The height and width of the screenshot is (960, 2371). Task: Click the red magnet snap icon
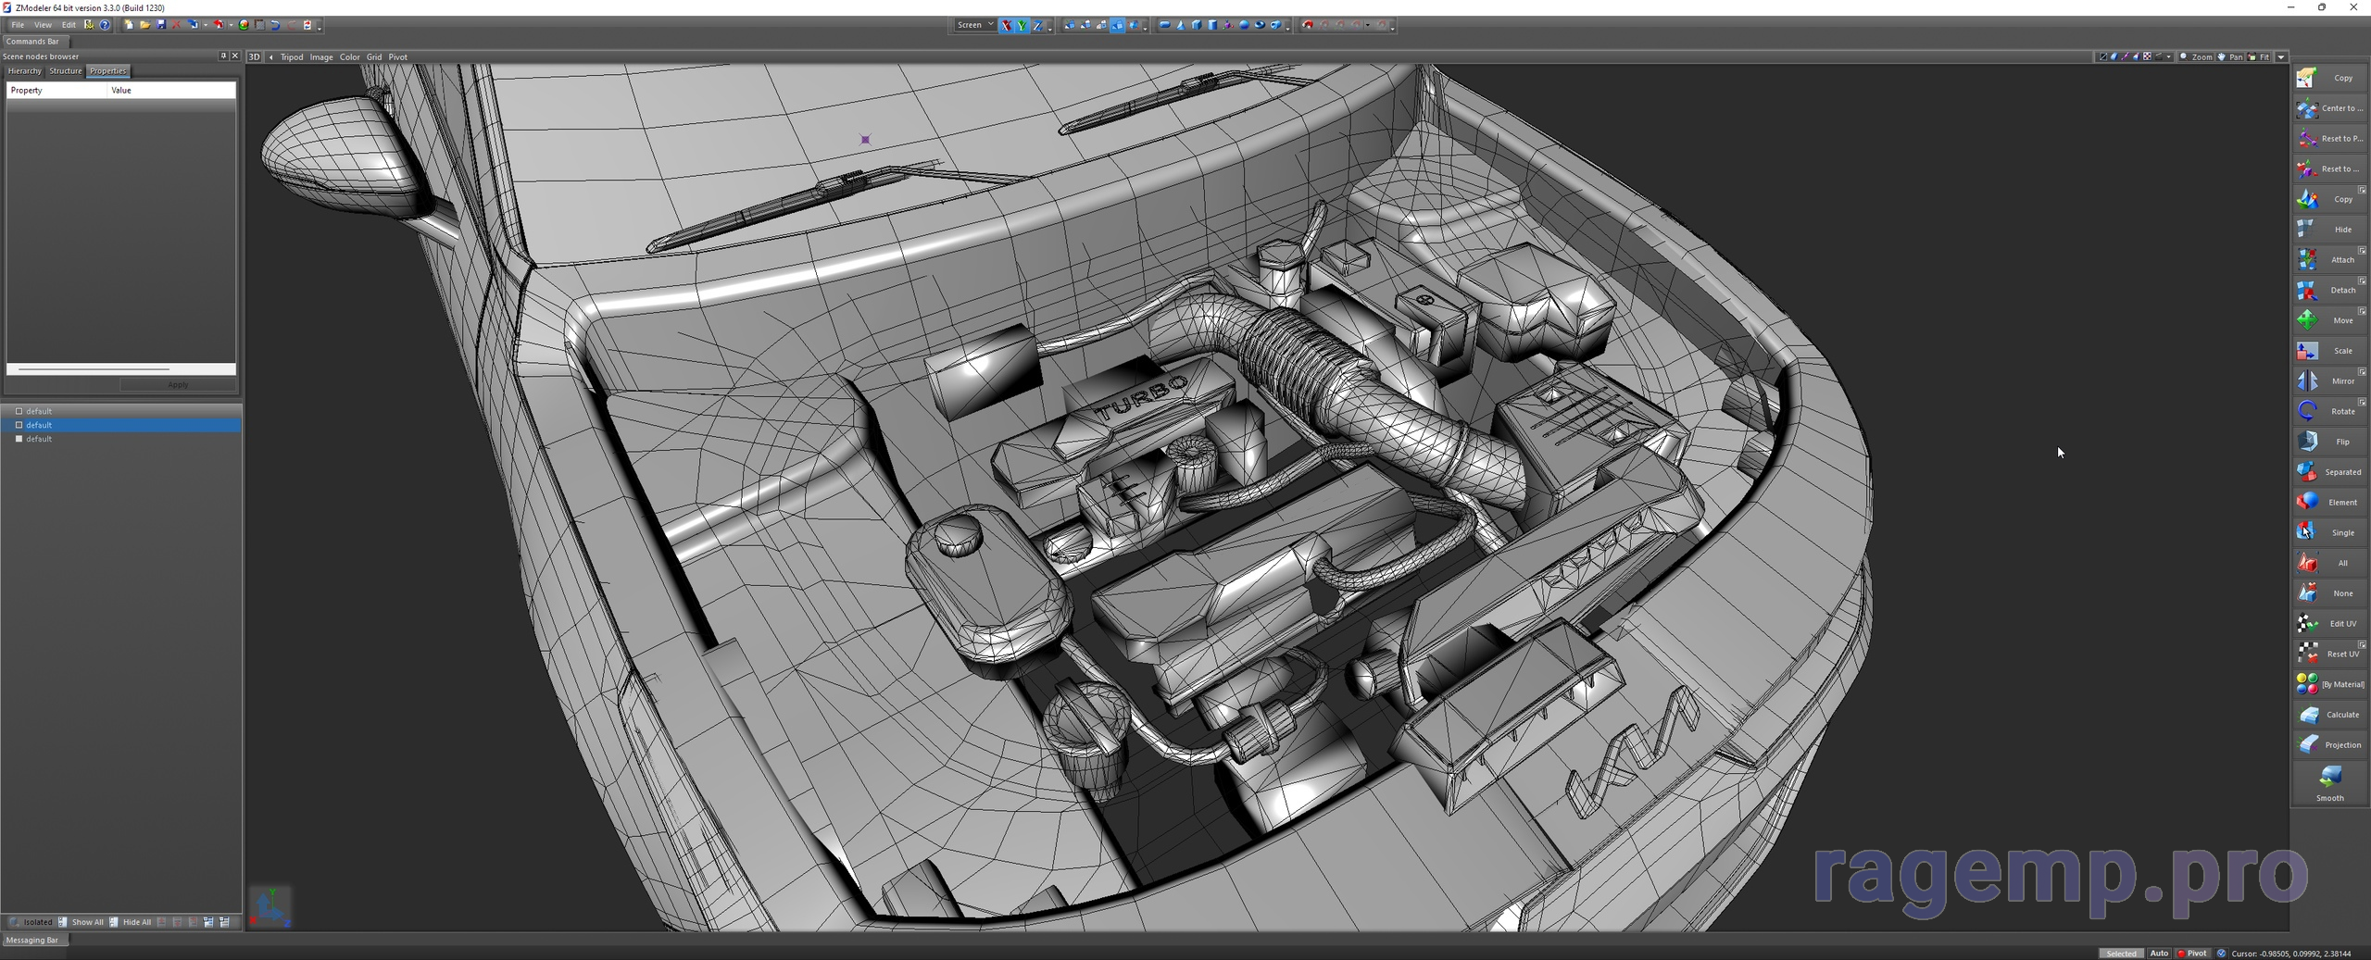(1307, 25)
